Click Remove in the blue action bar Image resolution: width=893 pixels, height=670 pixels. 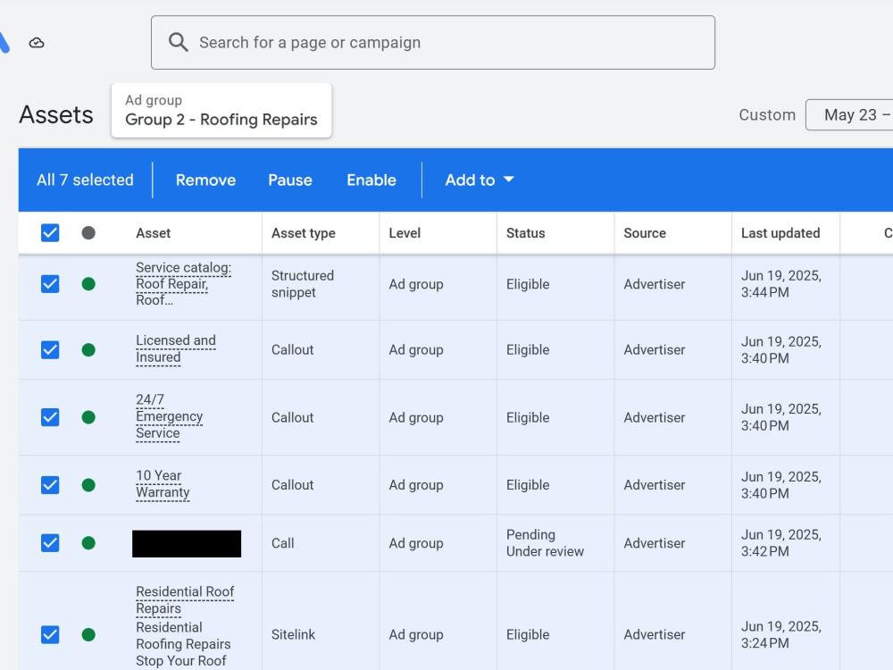coord(205,180)
